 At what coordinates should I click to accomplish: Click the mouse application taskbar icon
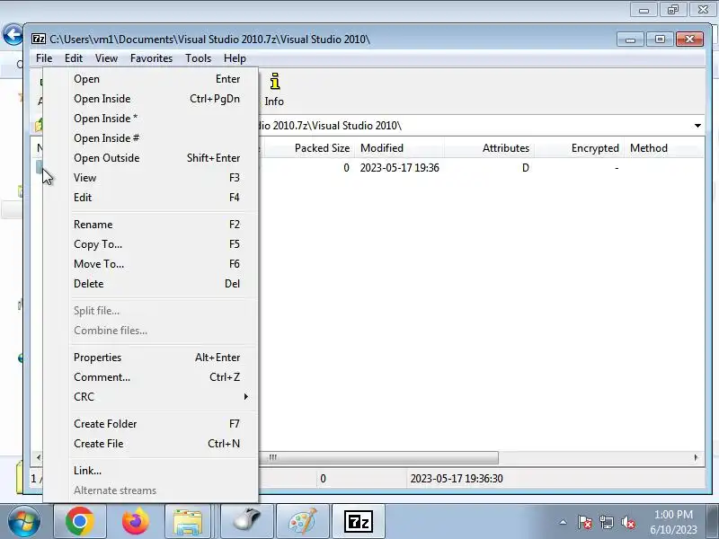(x=246, y=521)
